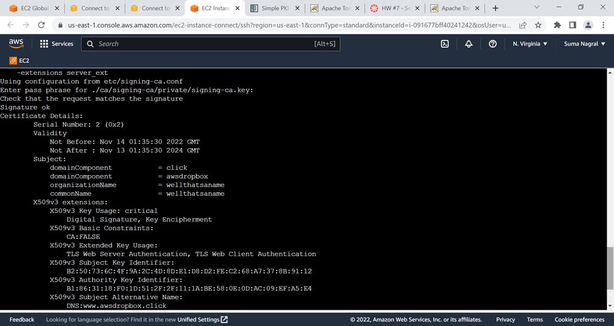Click inside the AWS Search bar

(208, 43)
